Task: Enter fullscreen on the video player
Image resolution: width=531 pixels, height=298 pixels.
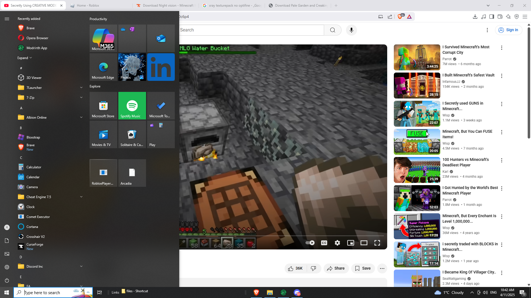Action: pyautogui.click(x=377, y=243)
